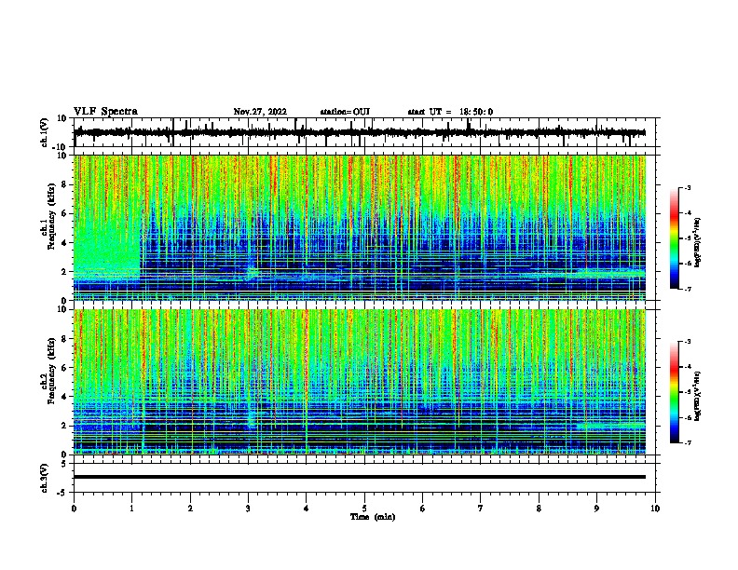The width and height of the screenshot is (738, 570).
Task: Click the ch.1 frequency axis "8" tick label
Action: pyautogui.click(x=64, y=184)
